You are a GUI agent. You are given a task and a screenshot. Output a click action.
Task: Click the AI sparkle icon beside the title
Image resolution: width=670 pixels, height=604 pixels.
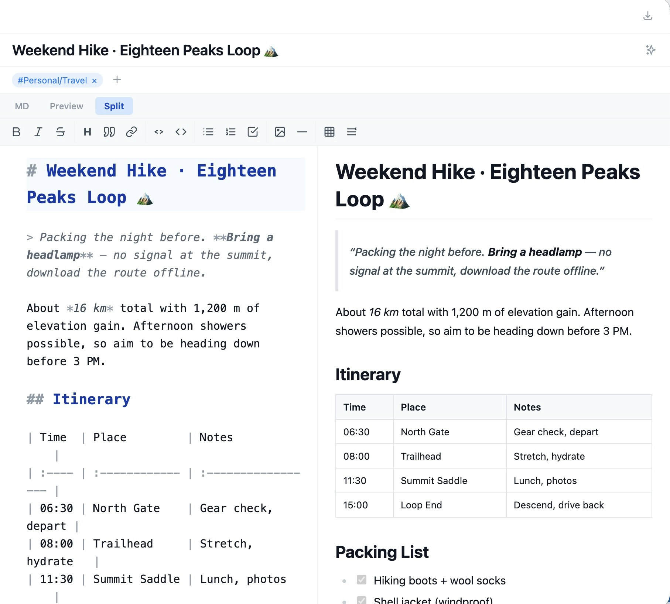tap(650, 50)
